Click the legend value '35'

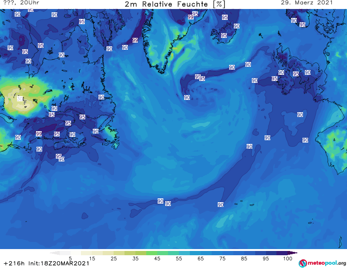click(x=135, y=258)
